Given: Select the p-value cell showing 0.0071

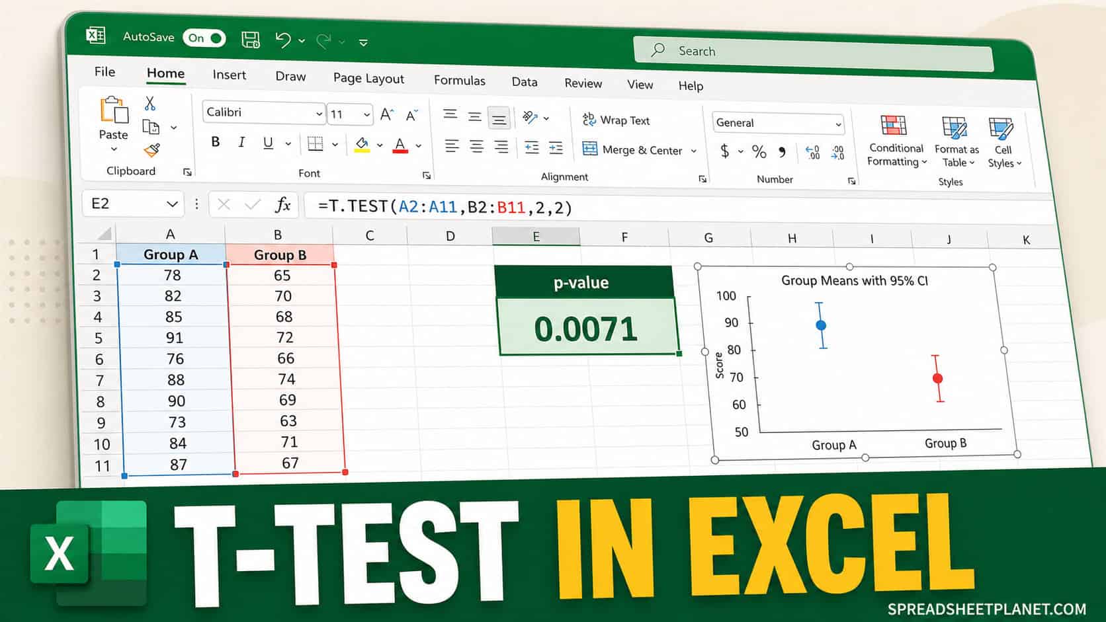Looking at the screenshot, I should 587,327.
